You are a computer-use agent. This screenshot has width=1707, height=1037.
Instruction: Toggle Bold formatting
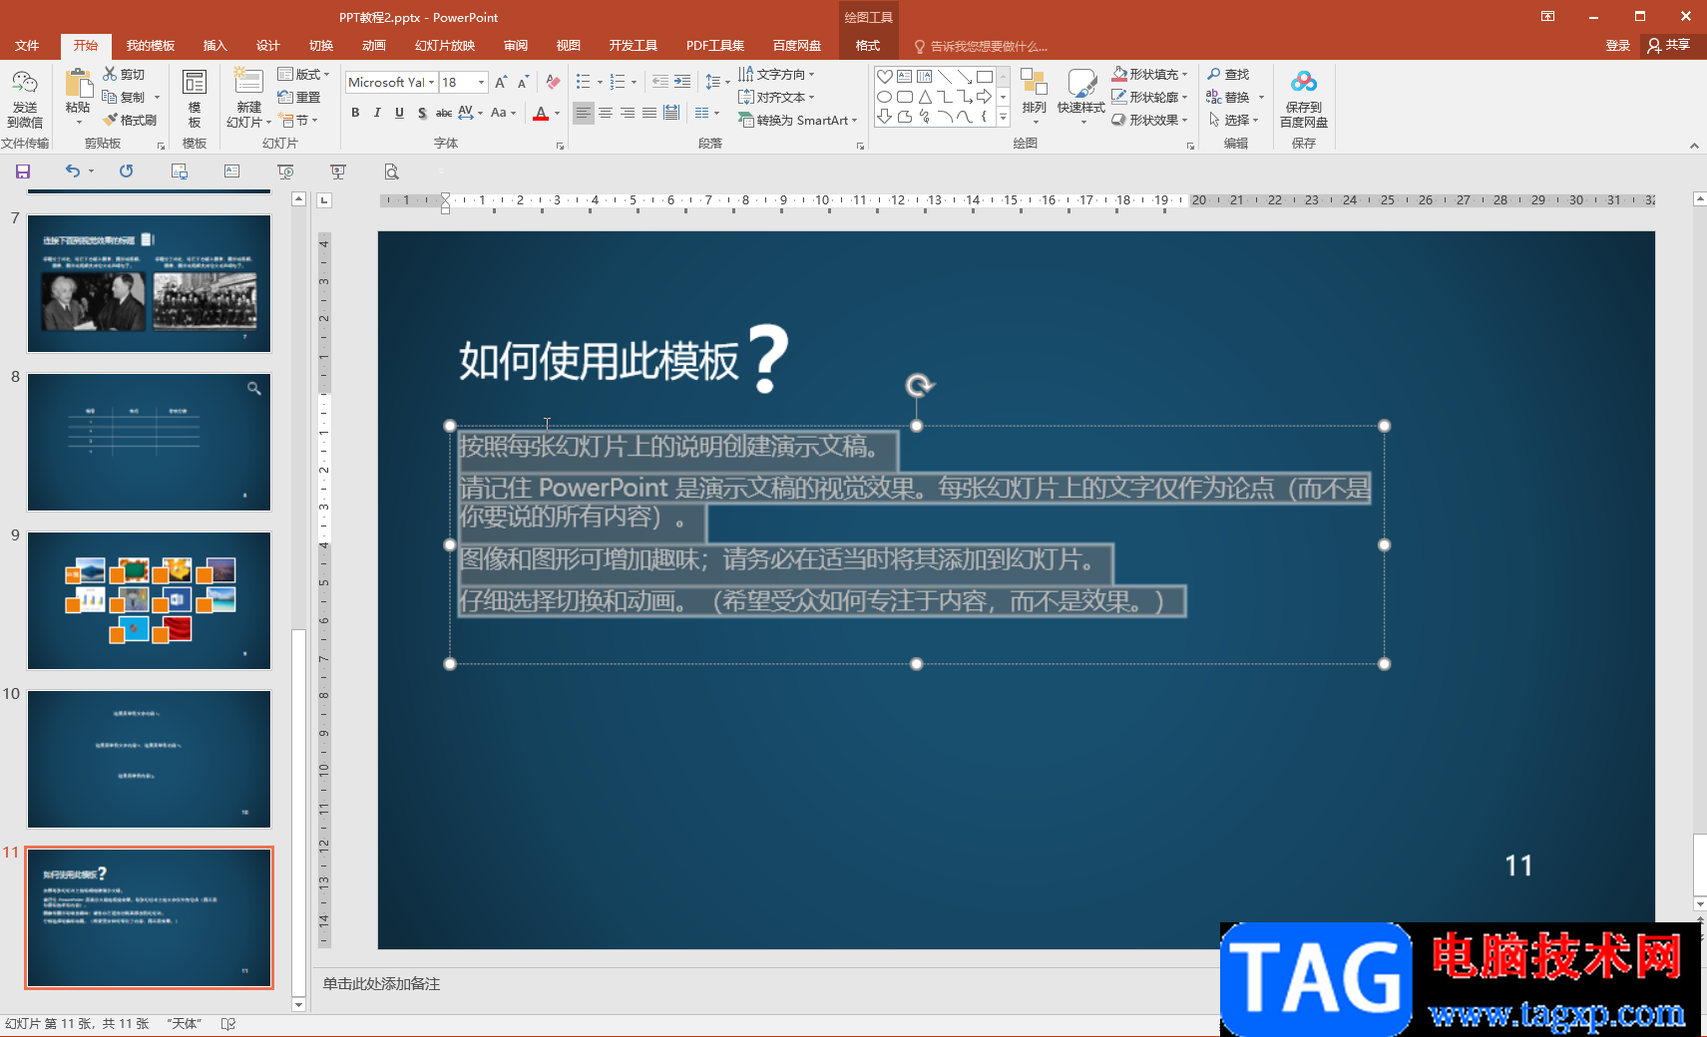(x=355, y=113)
